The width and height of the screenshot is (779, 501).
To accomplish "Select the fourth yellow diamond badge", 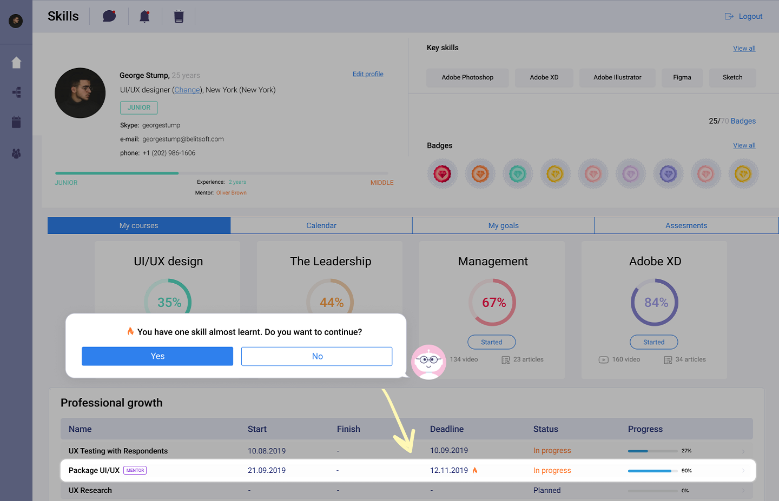I will 555,174.
